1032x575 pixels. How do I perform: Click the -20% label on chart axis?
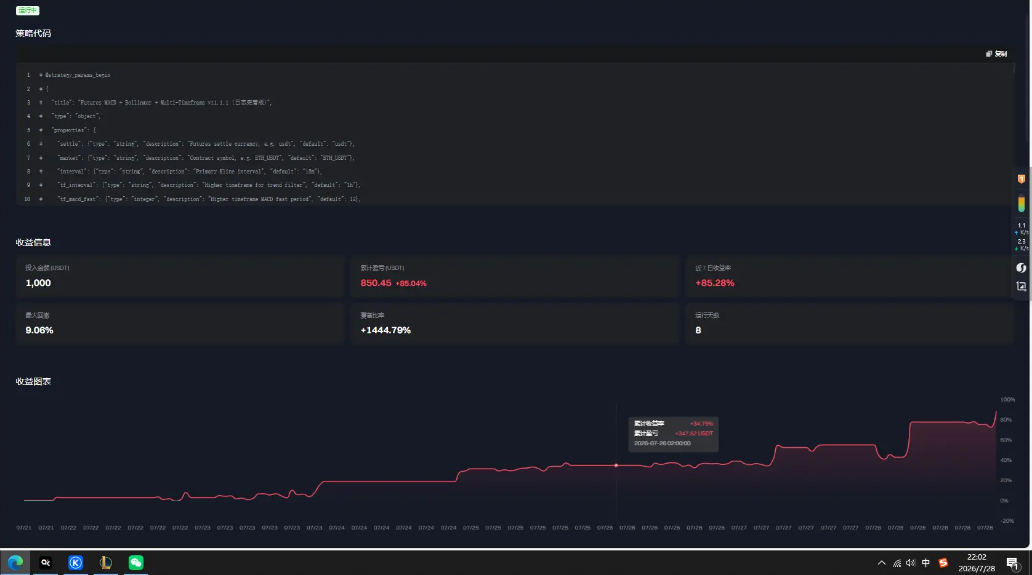pos(1007,521)
